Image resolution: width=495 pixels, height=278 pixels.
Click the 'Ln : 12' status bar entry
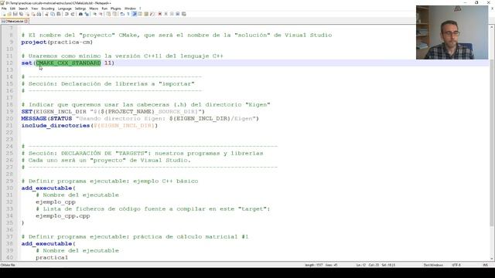click(x=361, y=265)
